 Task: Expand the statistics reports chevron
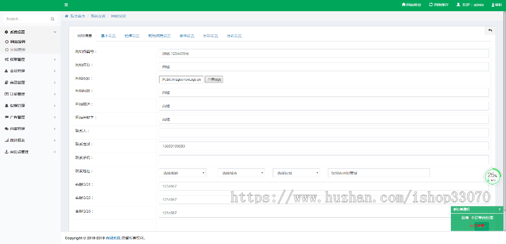55,140
